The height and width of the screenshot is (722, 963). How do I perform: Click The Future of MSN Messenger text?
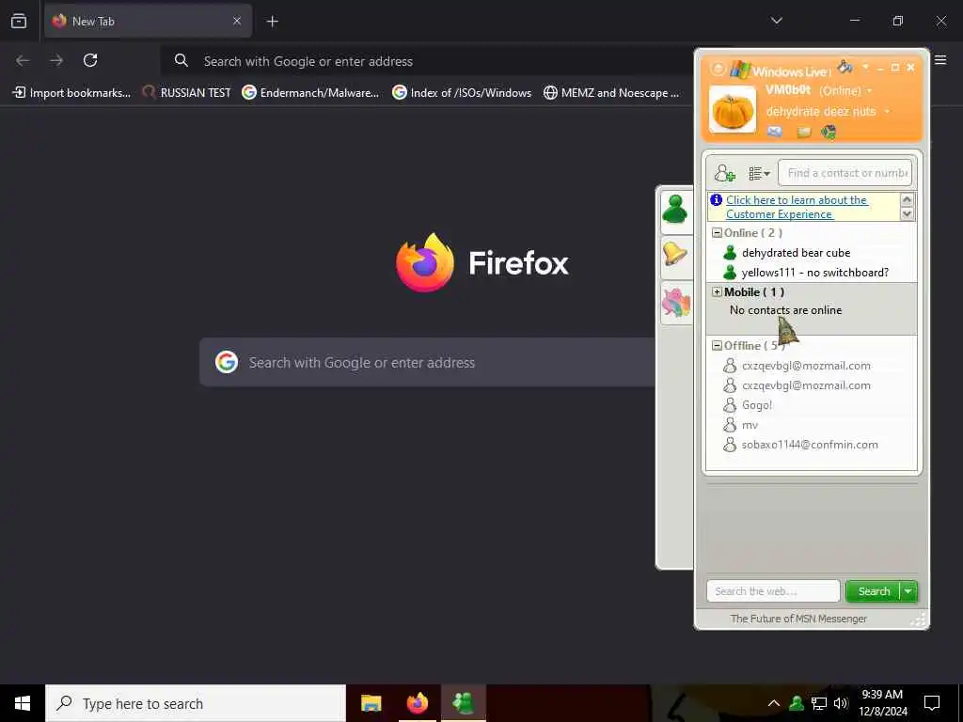point(798,619)
